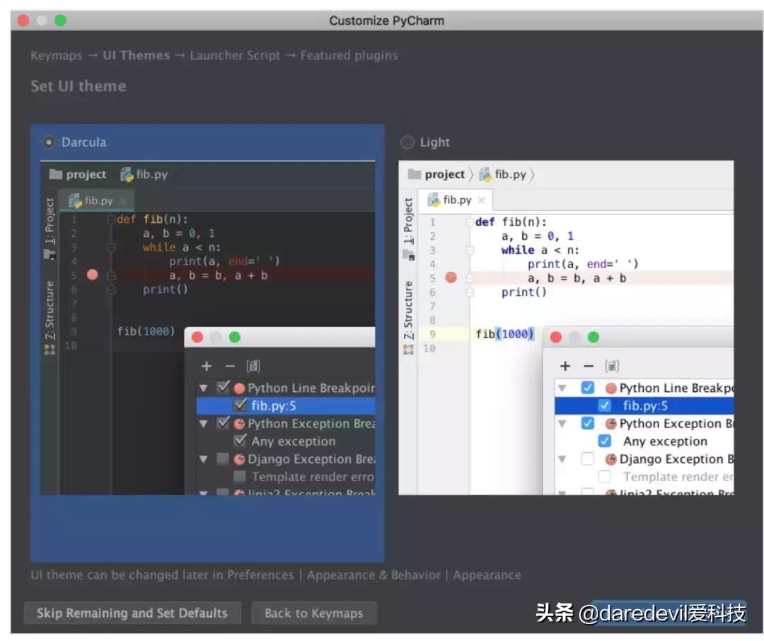Viewport: 764px width, 641px height.
Task: Select the project folder icon in Light preview
Action: coord(414,174)
